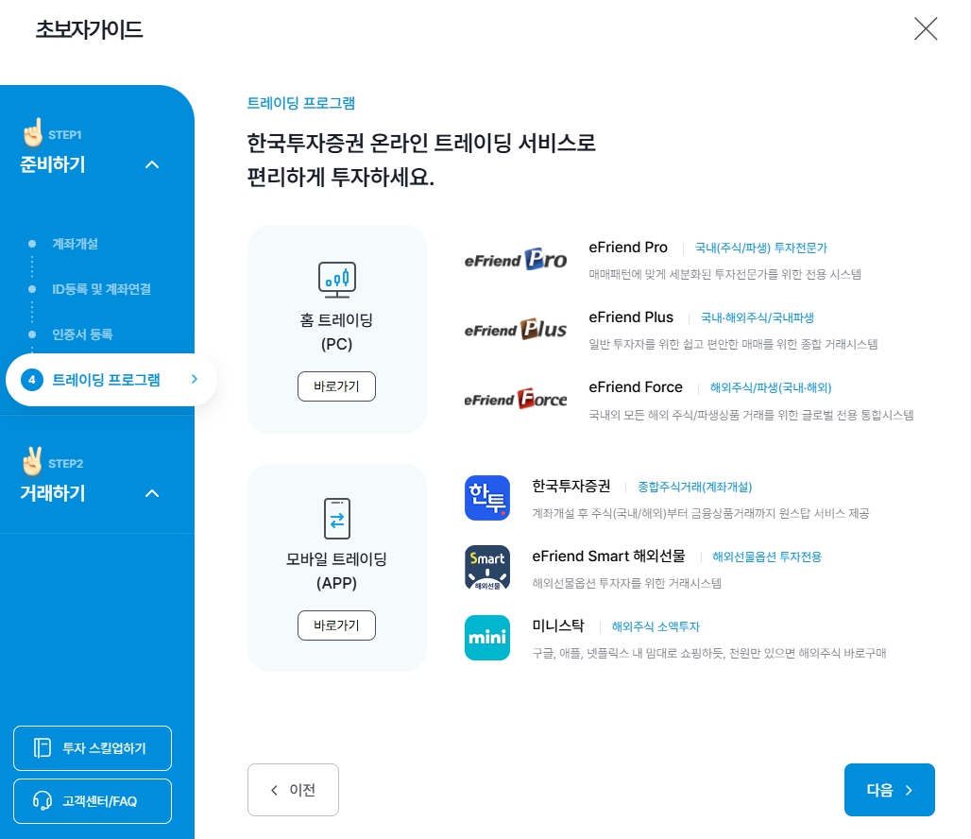Click the 미니스탁 title text
971x839 pixels.
pos(558,625)
